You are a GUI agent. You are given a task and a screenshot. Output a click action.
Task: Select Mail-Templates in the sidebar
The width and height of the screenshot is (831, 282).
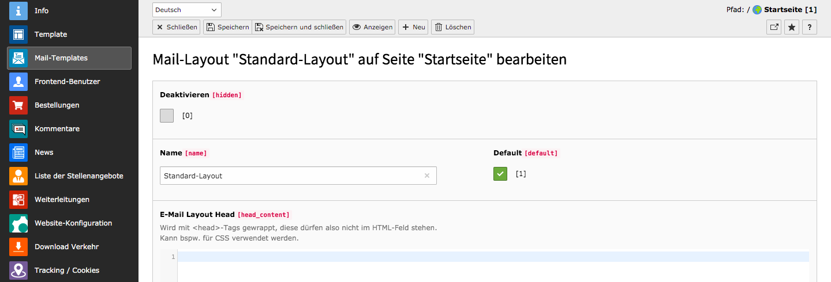click(69, 58)
